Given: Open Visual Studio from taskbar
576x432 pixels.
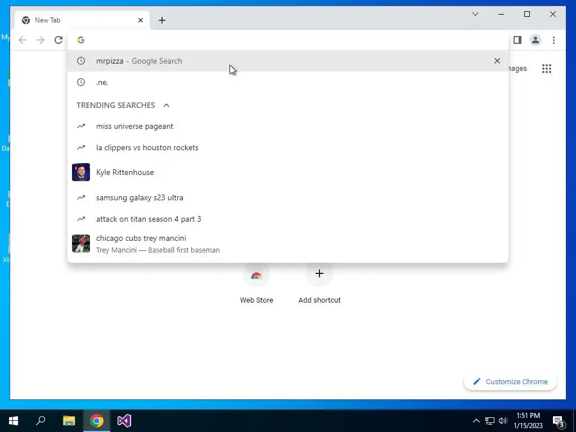Looking at the screenshot, I should coord(124,421).
